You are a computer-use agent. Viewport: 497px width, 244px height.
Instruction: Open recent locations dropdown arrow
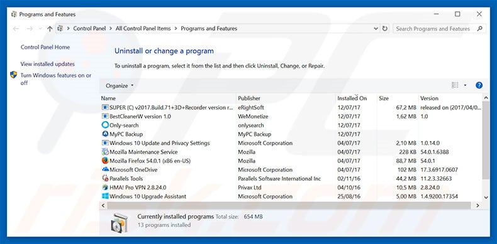pos(40,29)
